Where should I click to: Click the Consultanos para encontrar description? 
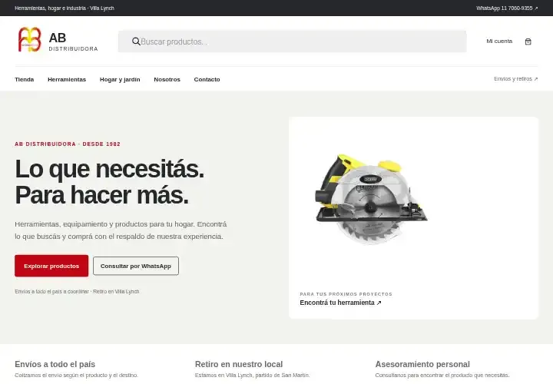(x=442, y=376)
